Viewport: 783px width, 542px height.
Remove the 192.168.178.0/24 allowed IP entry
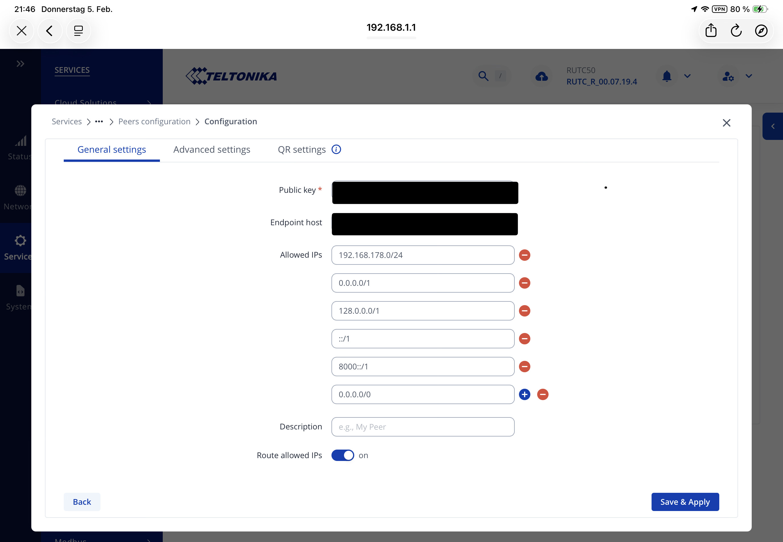524,255
